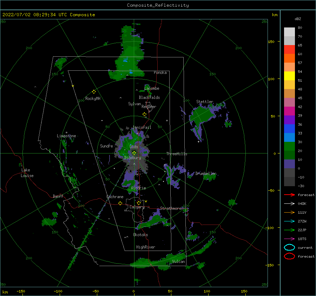Click the Olds city label
This screenshot has height=296, width=316.
pyautogui.click(x=134, y=147)
